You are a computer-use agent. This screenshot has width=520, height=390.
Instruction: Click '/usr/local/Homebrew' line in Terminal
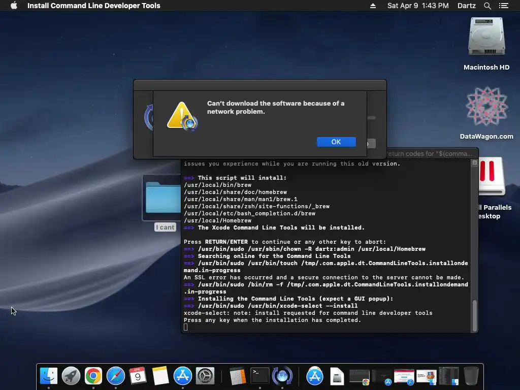(x=217, y=220)
